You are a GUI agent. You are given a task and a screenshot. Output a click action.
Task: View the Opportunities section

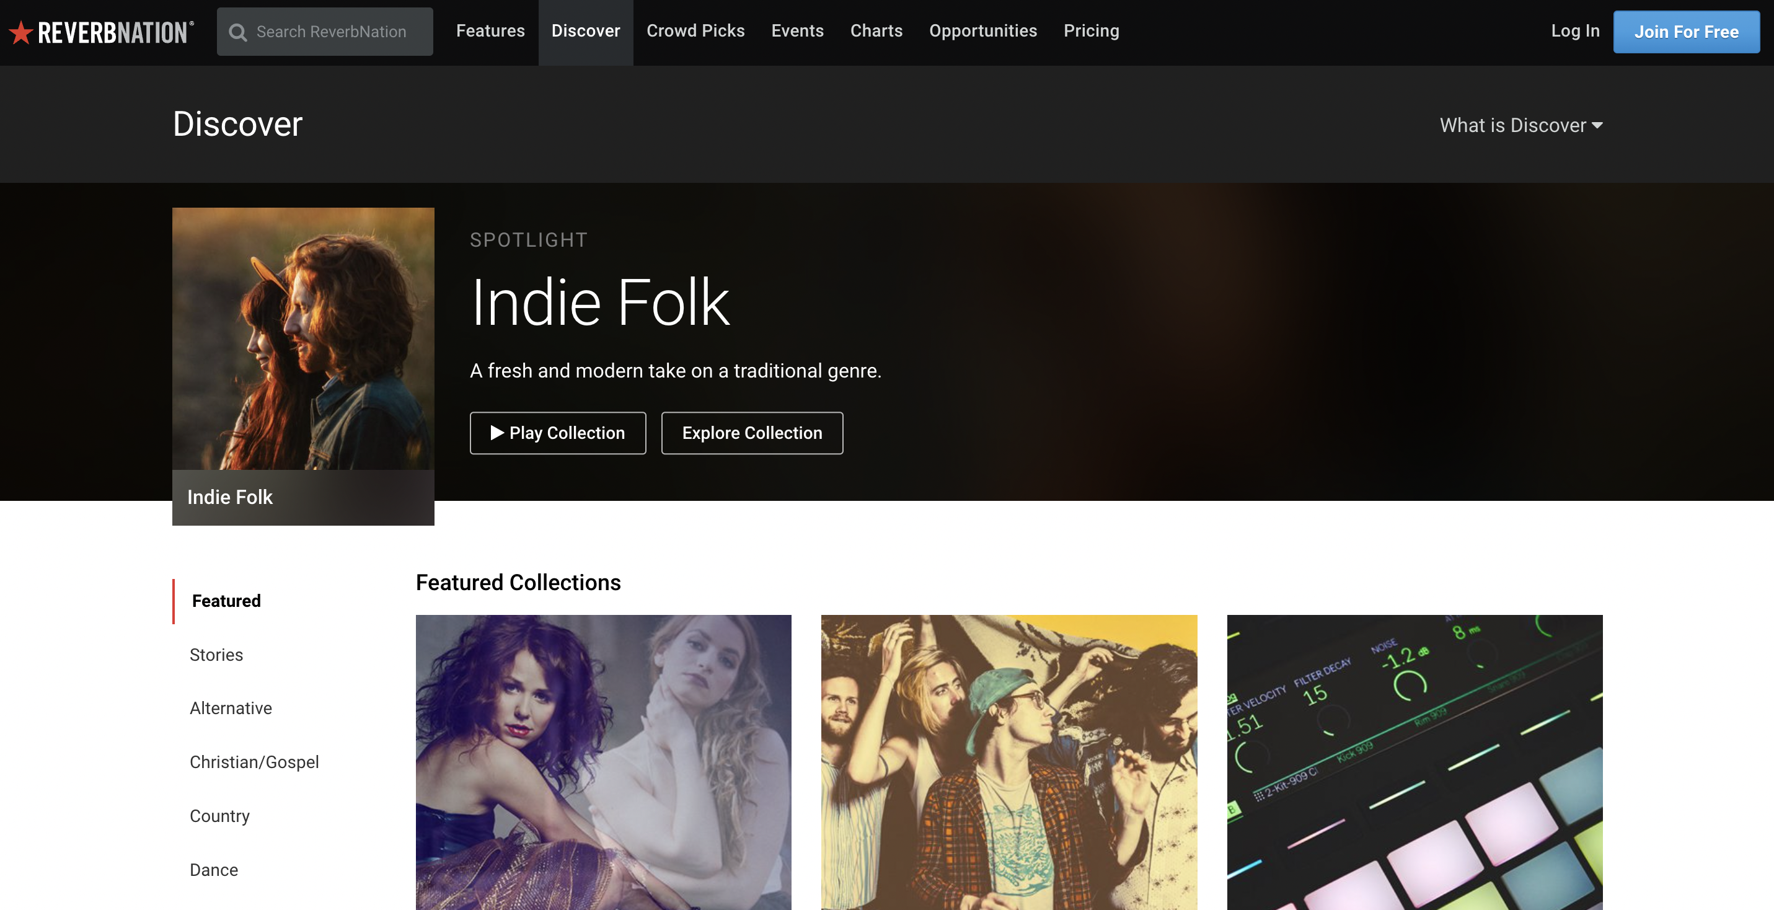(x=984, y=31)
